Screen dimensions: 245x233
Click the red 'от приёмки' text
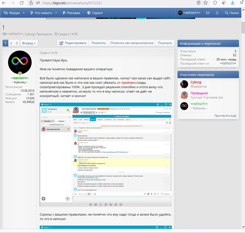tap(126, 83)
